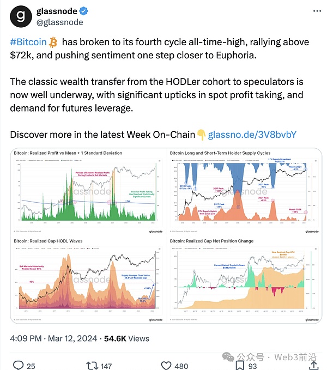Screen dimensions: 327x370
Task: Open the glassnode profile avatar
Action: (21, 16)
